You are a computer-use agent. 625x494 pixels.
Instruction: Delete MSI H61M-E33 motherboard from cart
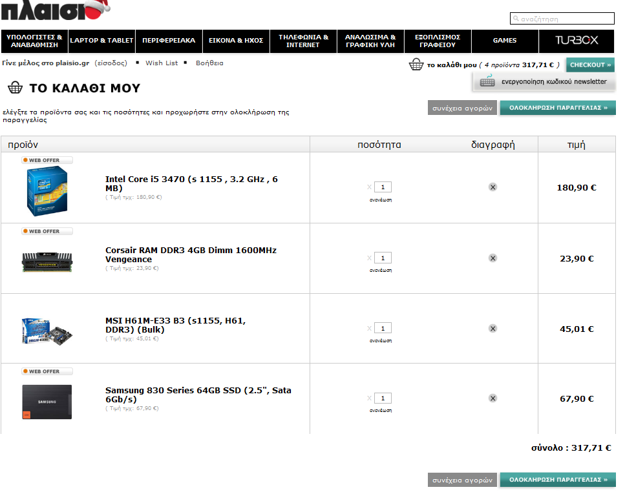(x=493, y=329)
